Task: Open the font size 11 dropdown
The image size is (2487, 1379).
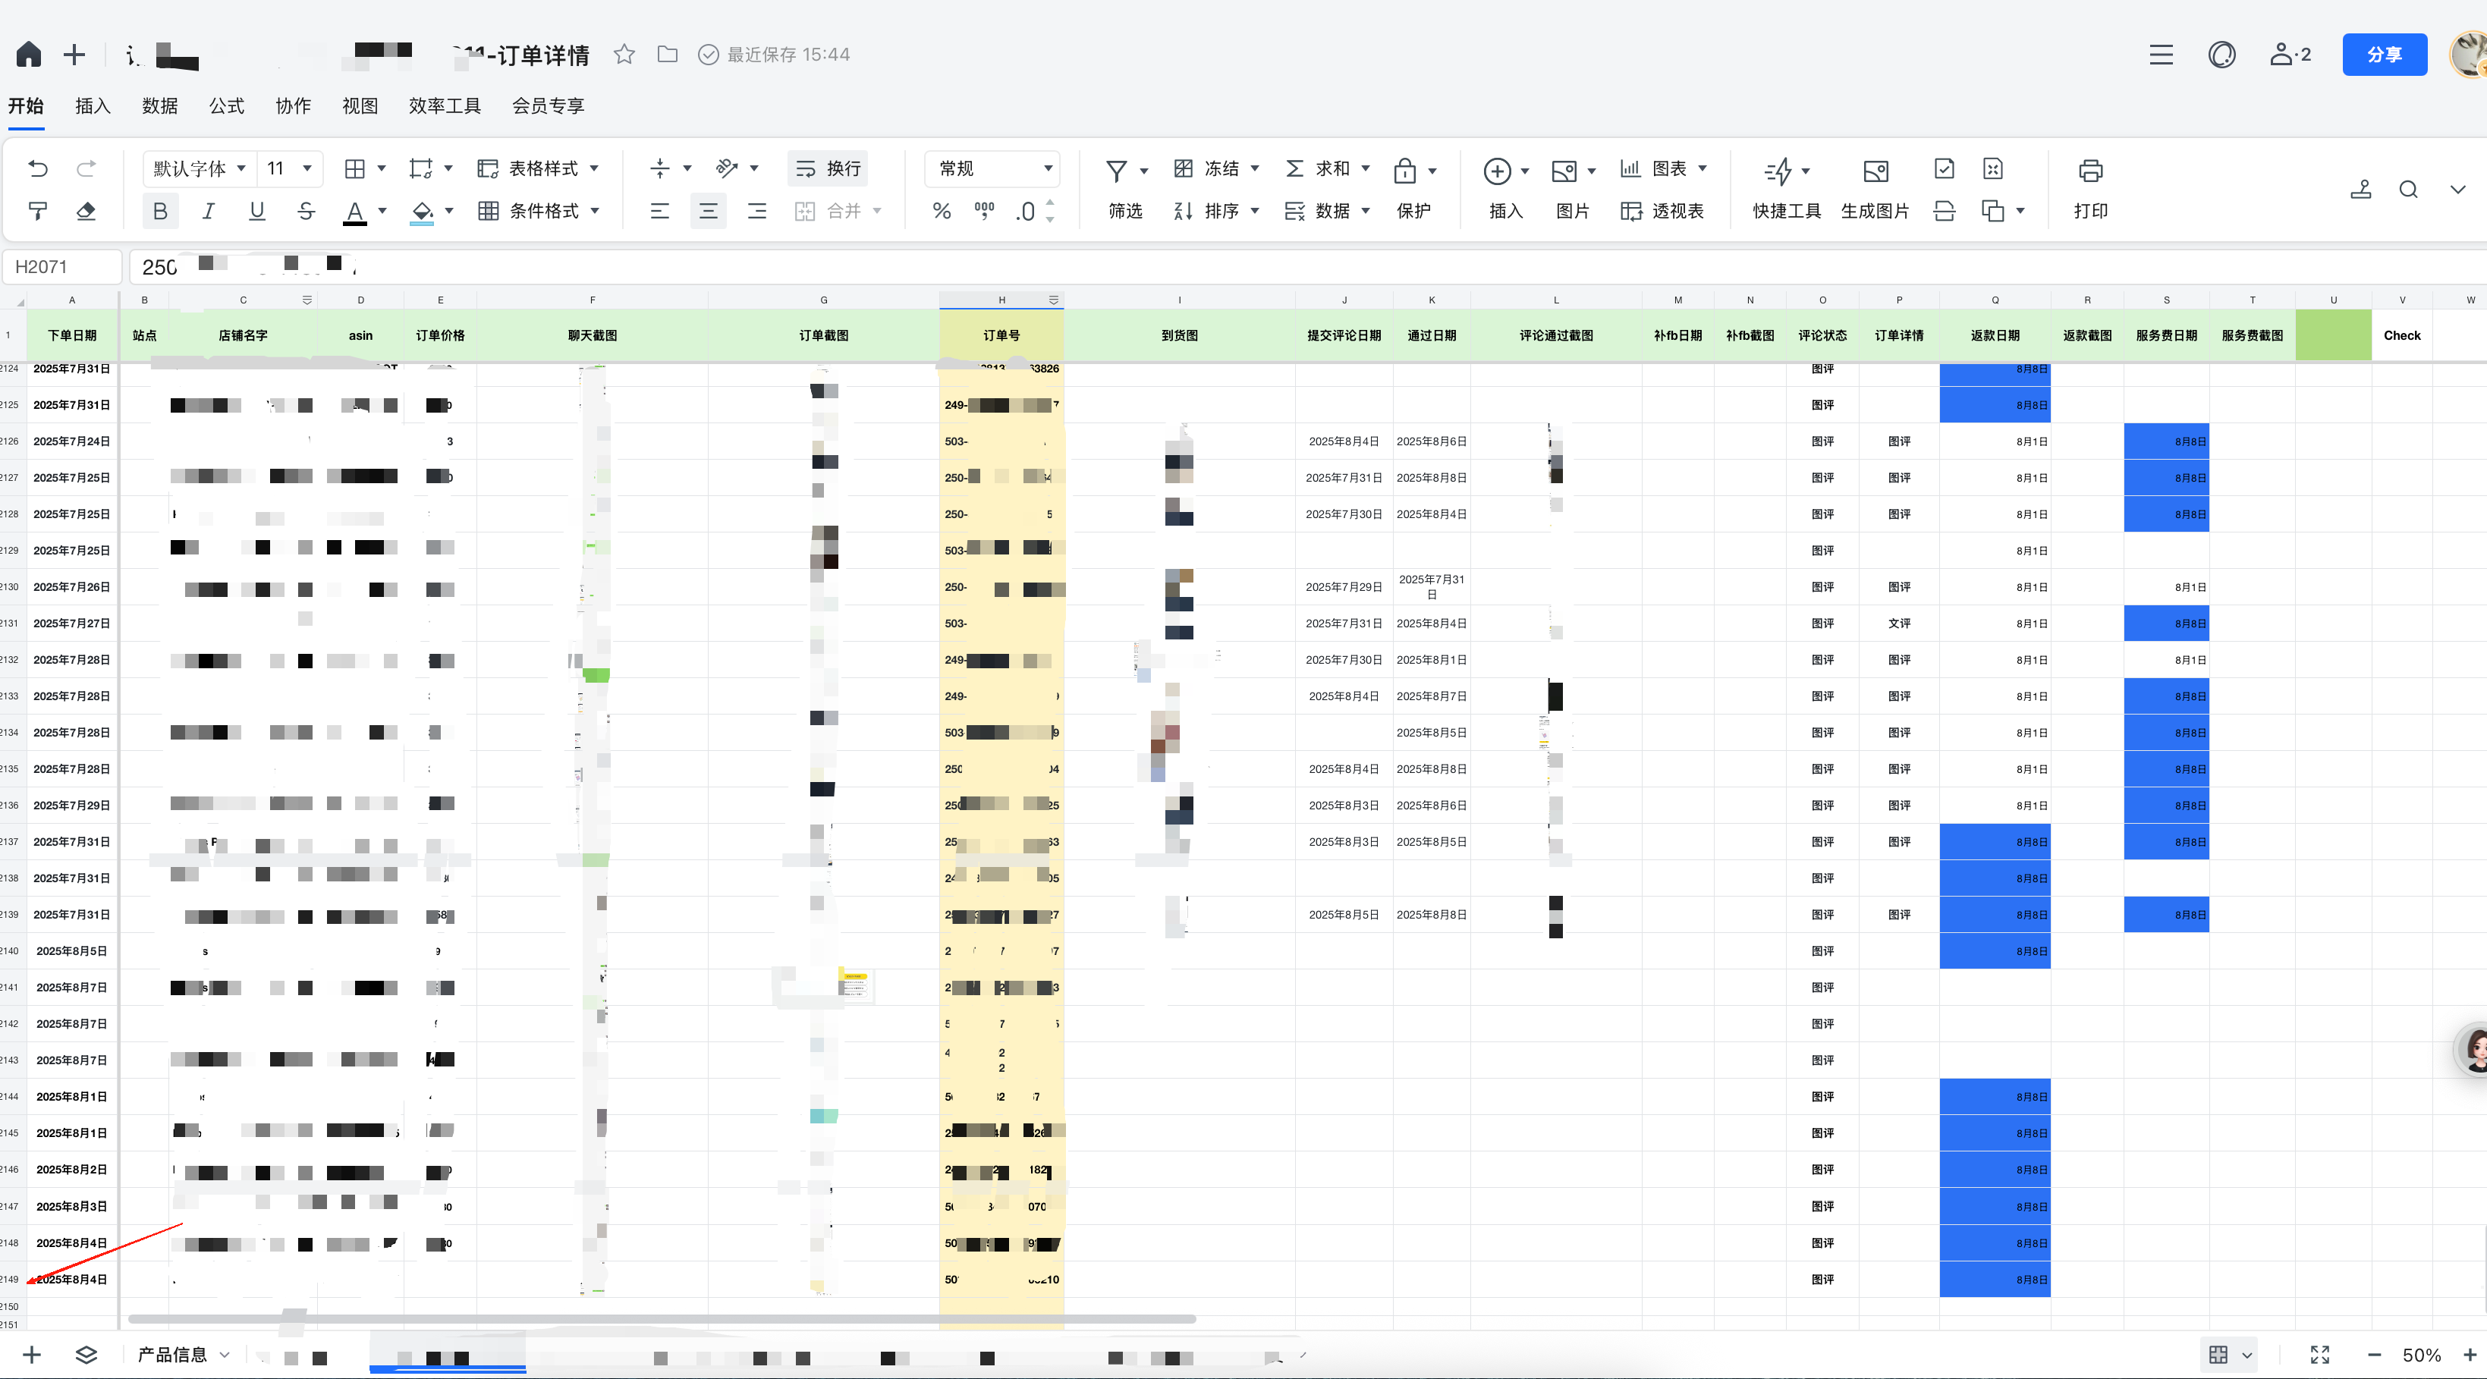Action: point(291,169)
